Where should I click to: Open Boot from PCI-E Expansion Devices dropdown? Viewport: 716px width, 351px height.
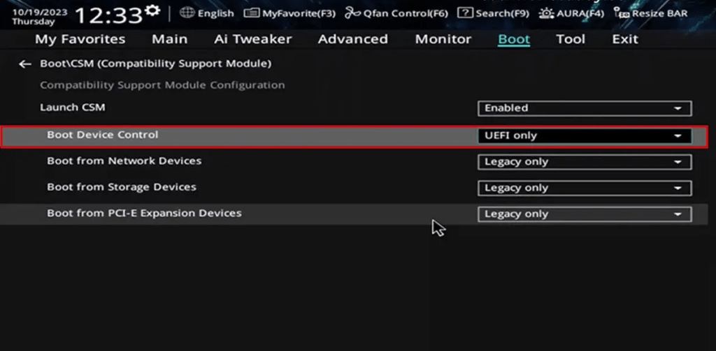pos(585,214)
